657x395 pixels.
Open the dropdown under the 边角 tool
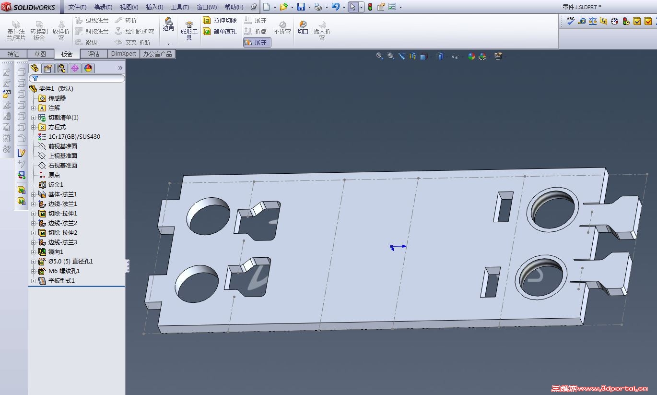(168, 44)
